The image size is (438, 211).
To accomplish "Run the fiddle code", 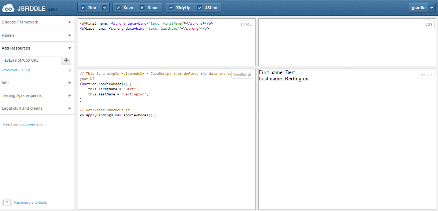I will coord(89,8).
